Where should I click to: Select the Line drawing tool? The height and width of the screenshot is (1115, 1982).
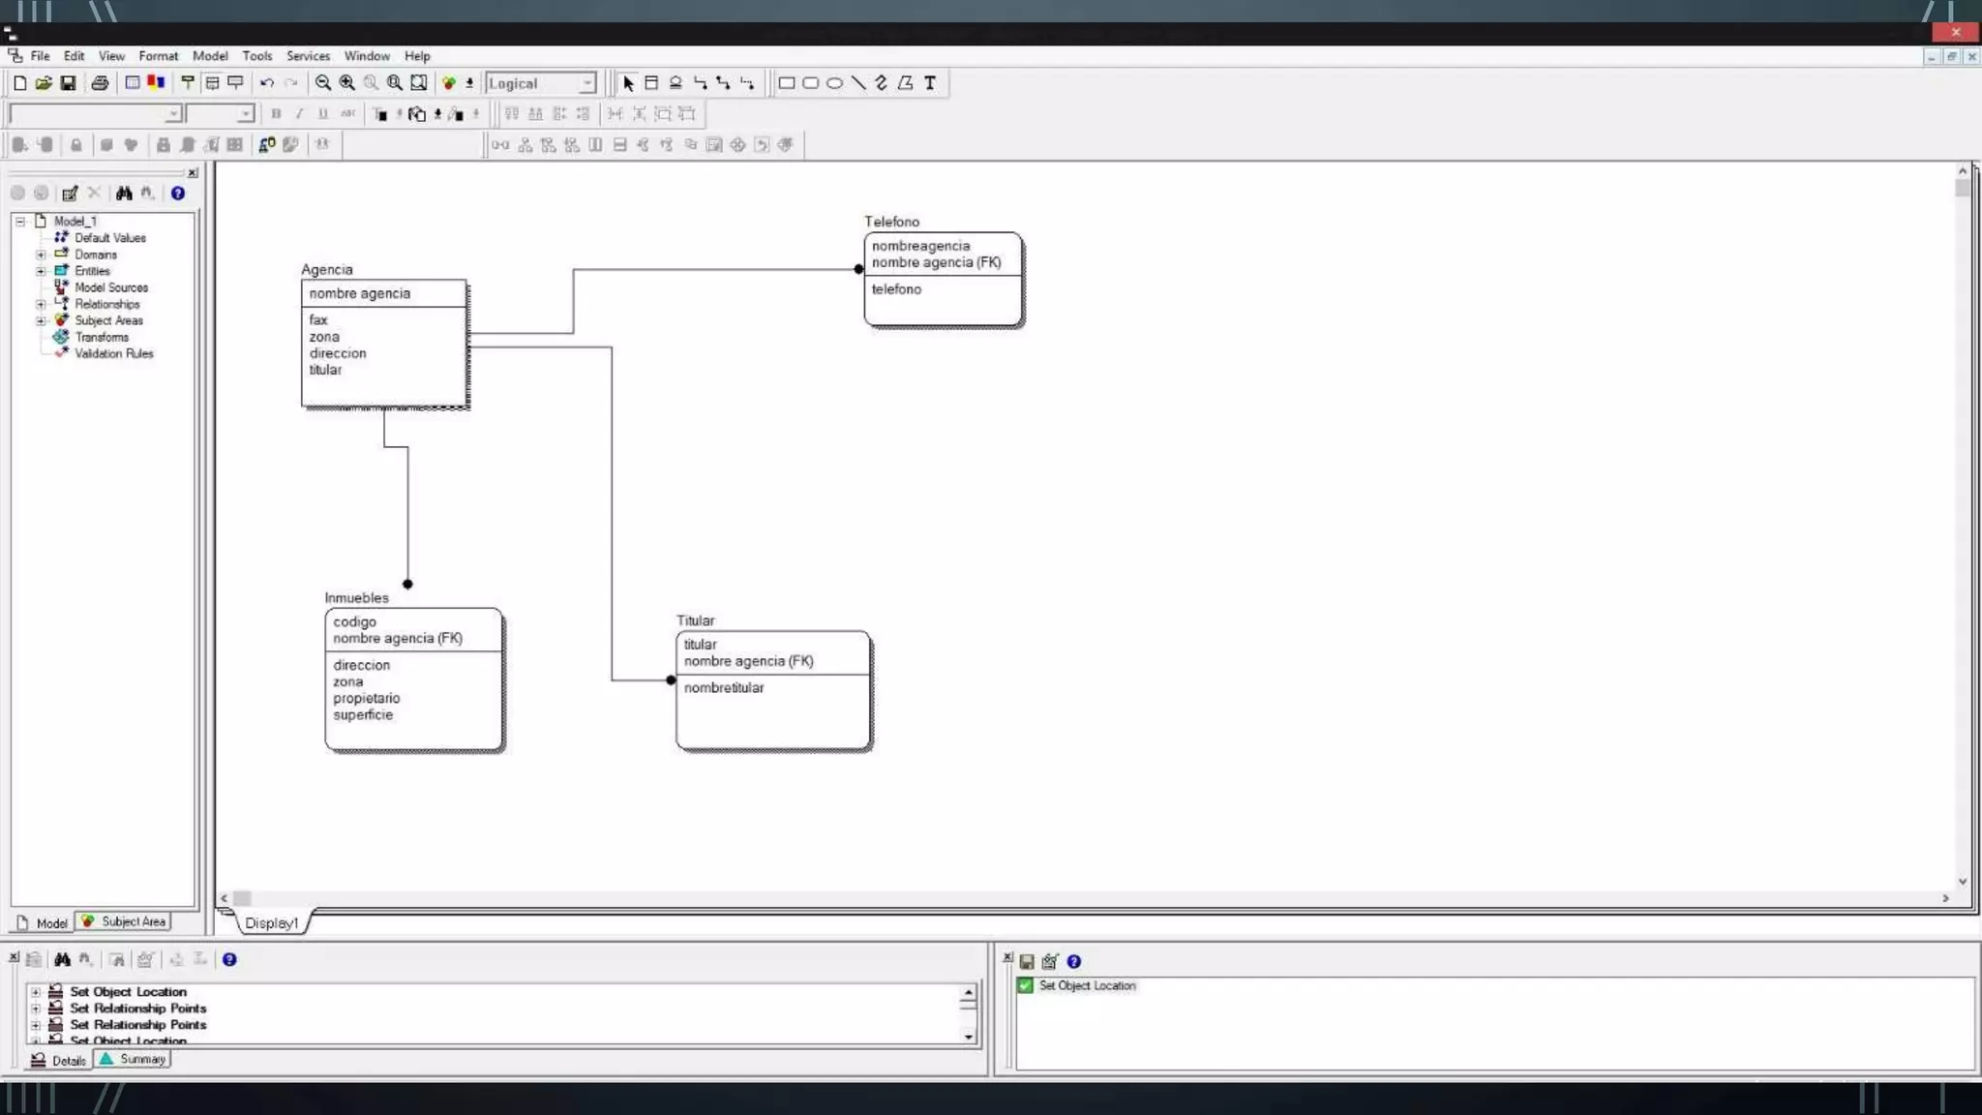coord(858,83)
